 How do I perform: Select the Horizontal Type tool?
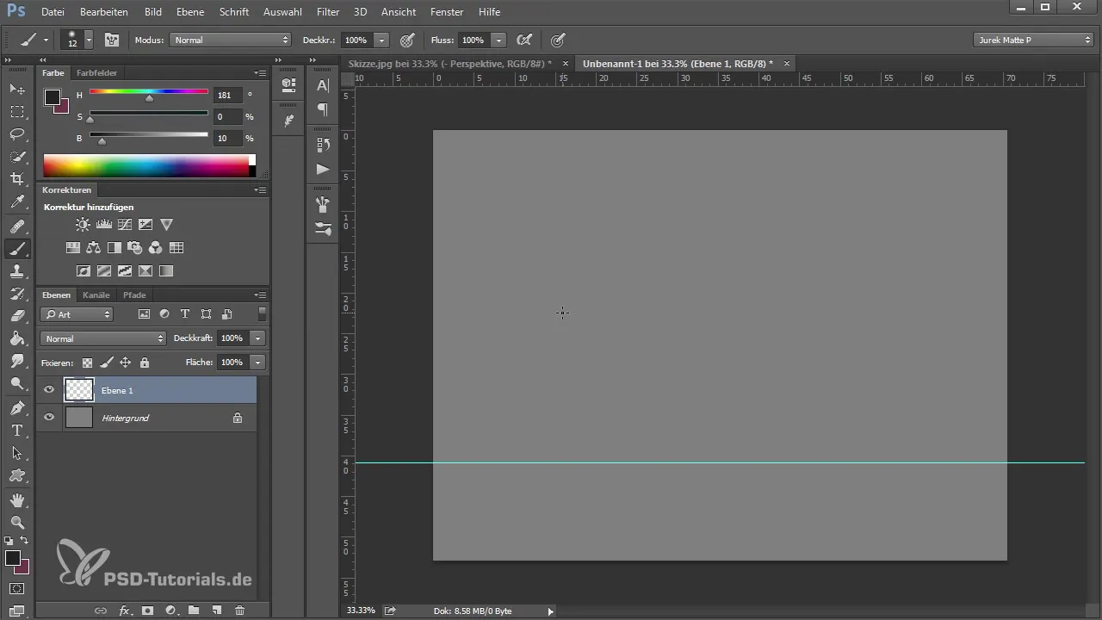click(x=17, y=430)
